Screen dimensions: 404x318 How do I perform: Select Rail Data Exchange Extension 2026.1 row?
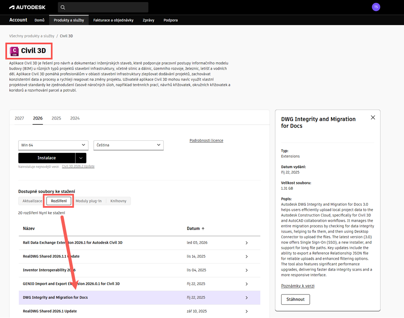pos(139,243)
